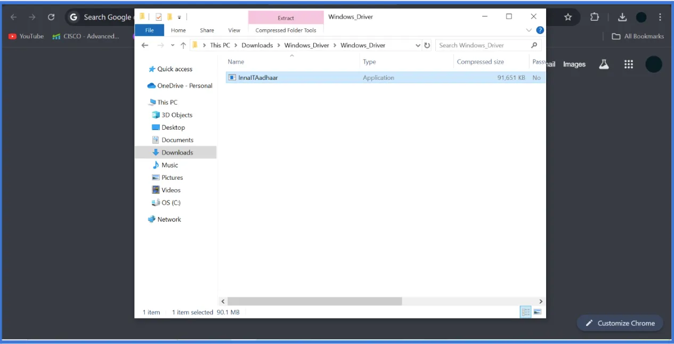Open Desktop in navigation pane
Viewport: 674px width, 344px height.
168,128
